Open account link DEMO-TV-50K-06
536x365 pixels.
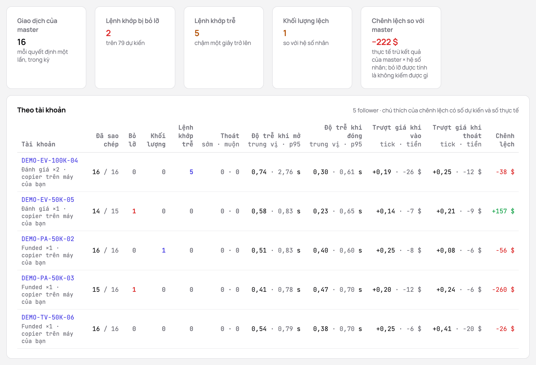pyautogui.click(x=48, y=317)
